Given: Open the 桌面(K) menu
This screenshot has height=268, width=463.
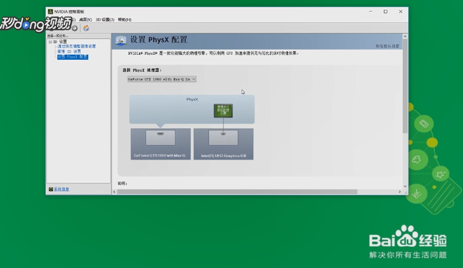Looking at the screenshot, I should pos(85,19).
